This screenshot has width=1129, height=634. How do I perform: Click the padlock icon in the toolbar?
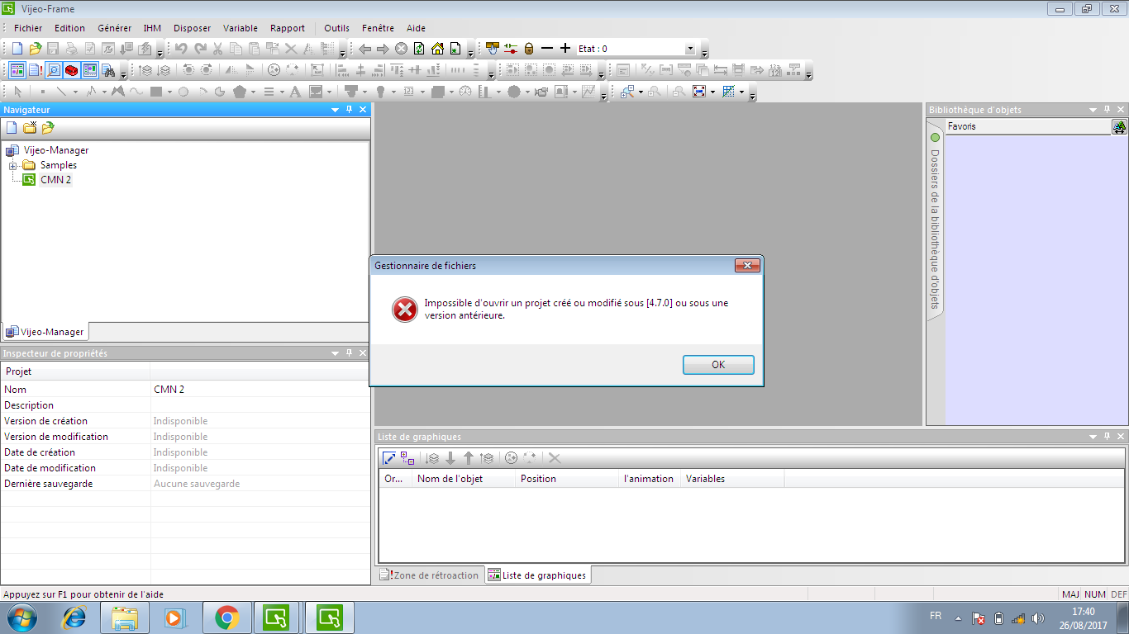click(529, 49)
